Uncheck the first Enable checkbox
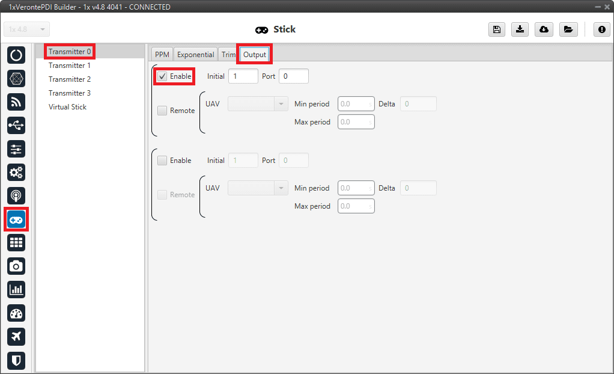This screenshot has width=614, height=374. pos(162,77)
